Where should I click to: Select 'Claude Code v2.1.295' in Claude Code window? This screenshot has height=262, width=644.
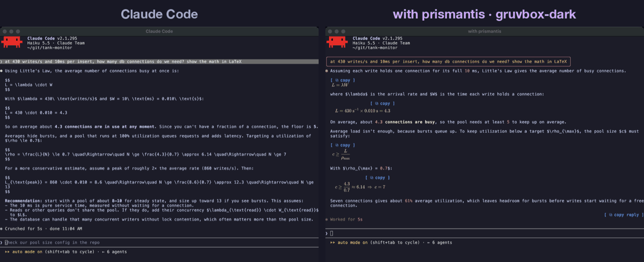tap(52, 38)
